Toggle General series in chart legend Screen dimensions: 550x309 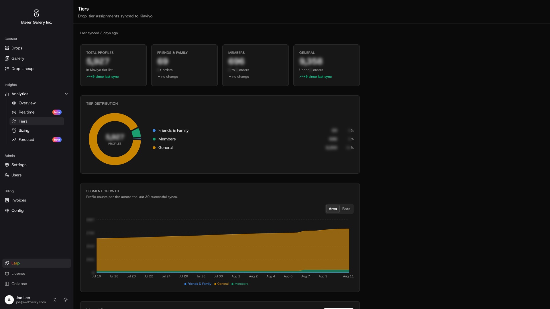tap(221, 284)
